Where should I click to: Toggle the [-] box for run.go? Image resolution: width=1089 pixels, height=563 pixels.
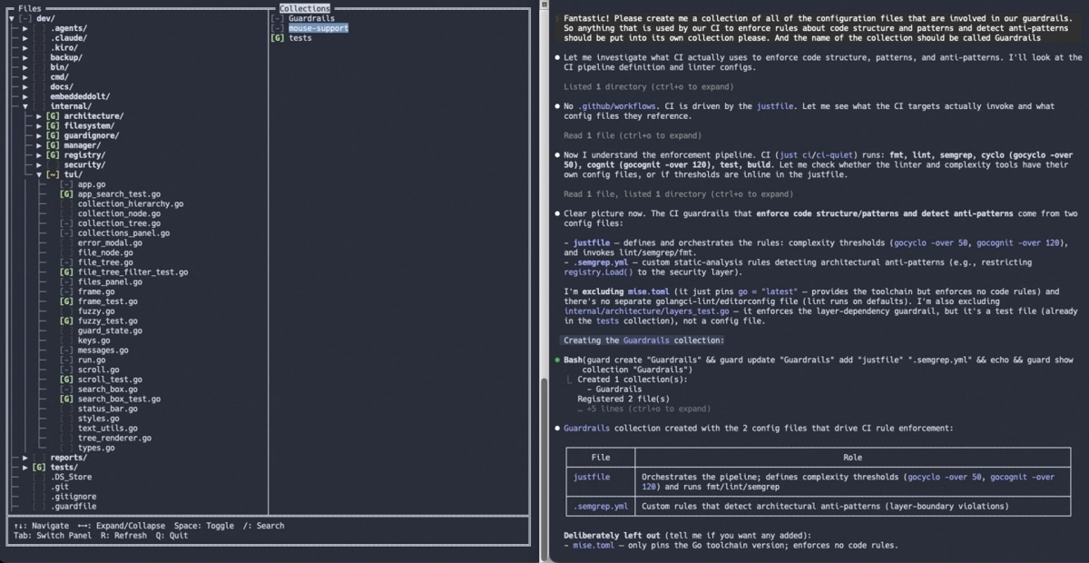tap(66, 360)
